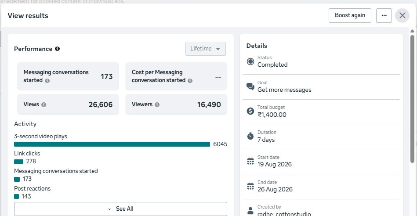The image size is (417, 216).
Task: Click the 19 Aug 2026 start date
Action: pos(275,164)
